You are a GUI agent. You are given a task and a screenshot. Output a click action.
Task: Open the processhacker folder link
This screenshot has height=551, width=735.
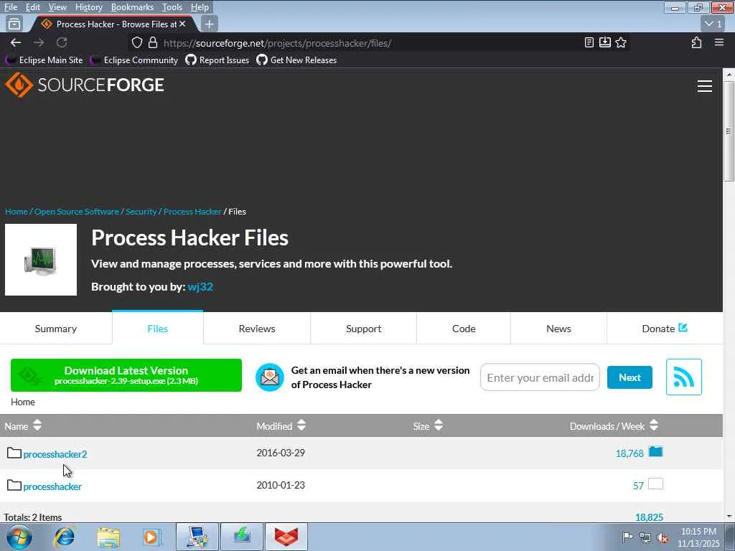(52, 486)
